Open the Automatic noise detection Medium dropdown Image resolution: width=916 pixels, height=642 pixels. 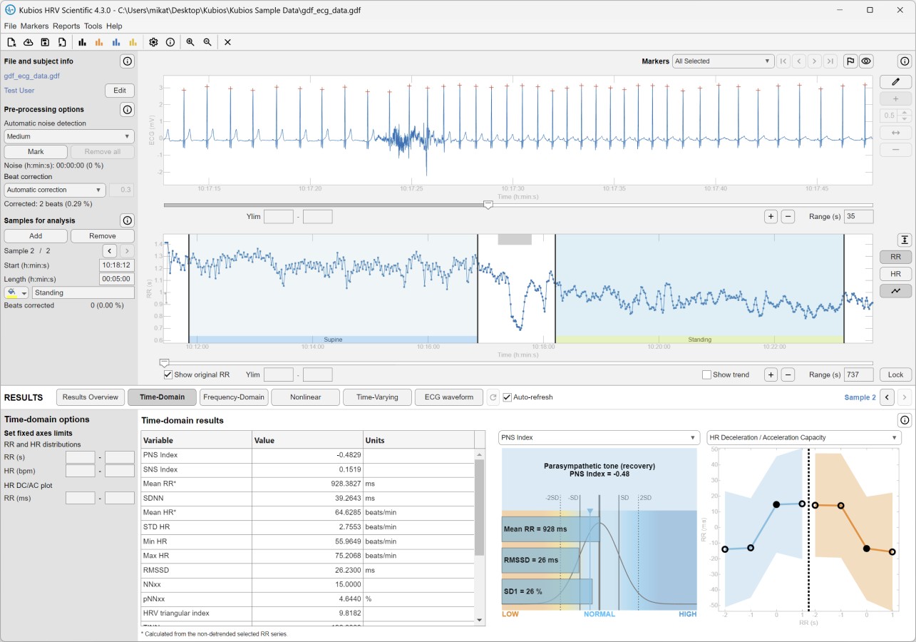coord(69,136)
